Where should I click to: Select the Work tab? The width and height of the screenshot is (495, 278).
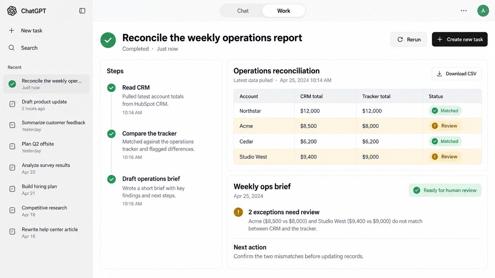(x=284, y=11)
